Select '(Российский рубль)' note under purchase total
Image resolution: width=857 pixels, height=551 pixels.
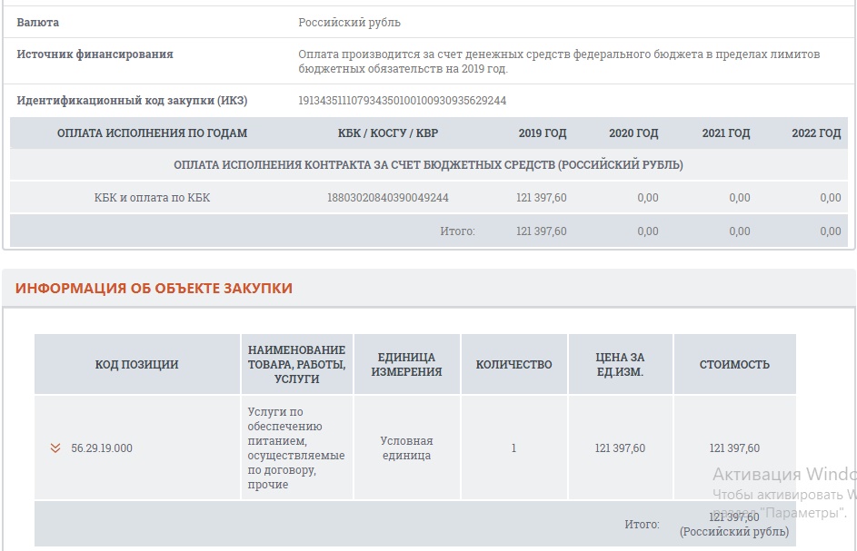(734, 531)
